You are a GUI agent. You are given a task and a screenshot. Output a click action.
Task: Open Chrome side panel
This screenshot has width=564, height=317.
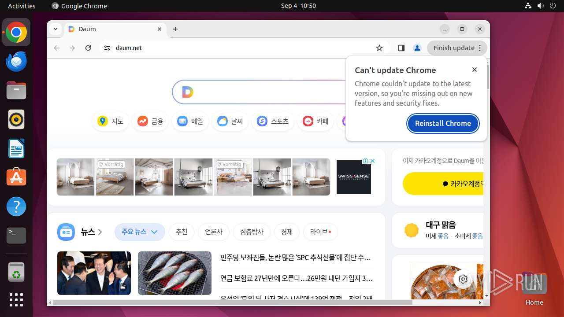coord(401,48)
